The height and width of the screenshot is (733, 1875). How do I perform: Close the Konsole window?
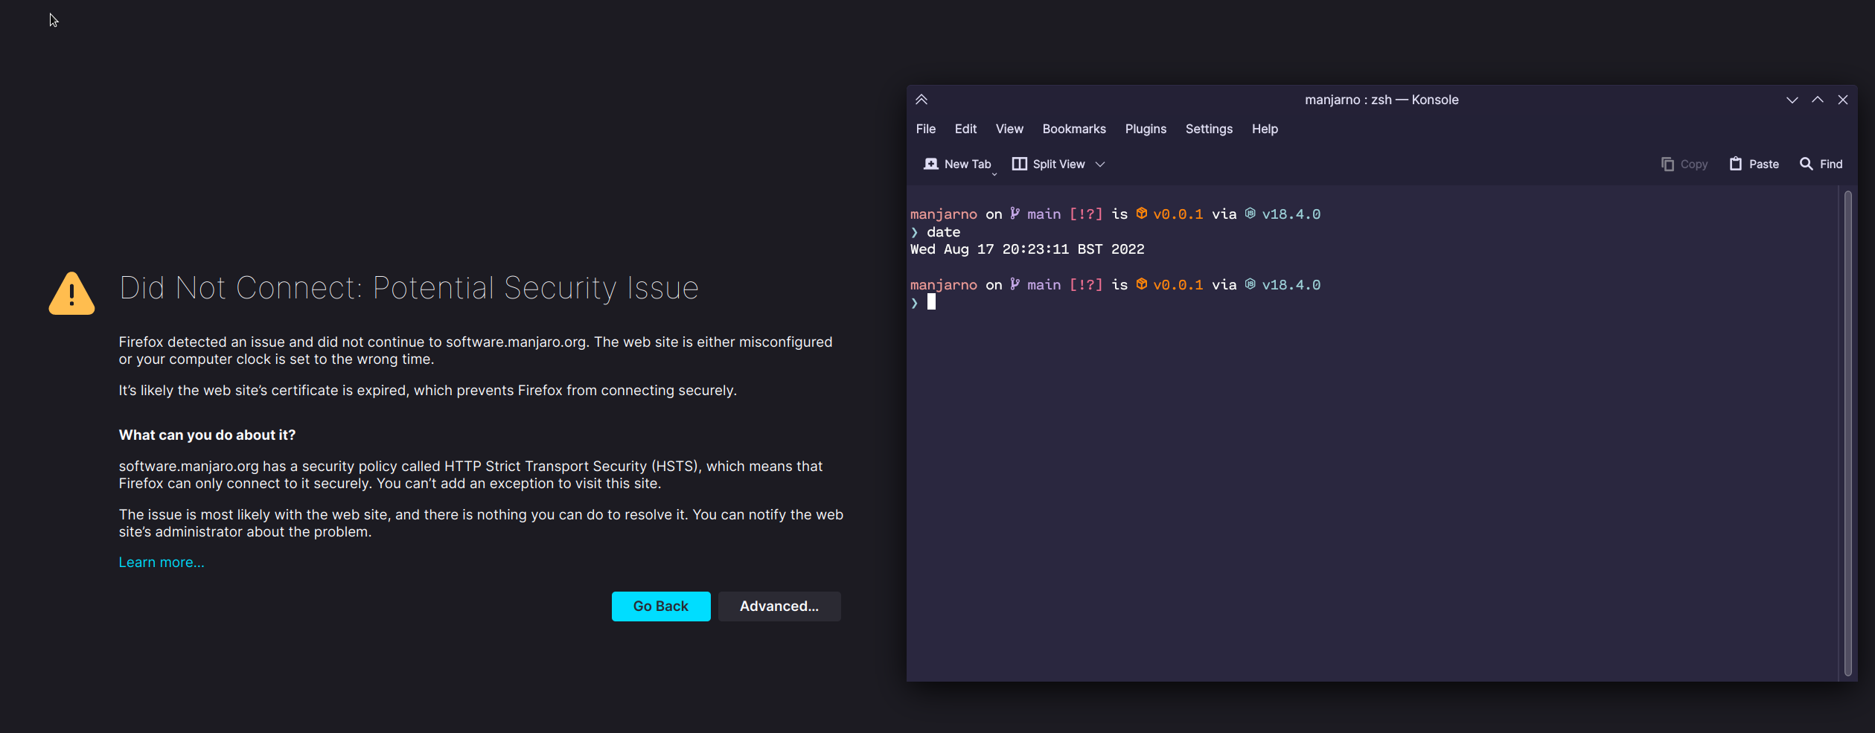[1843, 100]
